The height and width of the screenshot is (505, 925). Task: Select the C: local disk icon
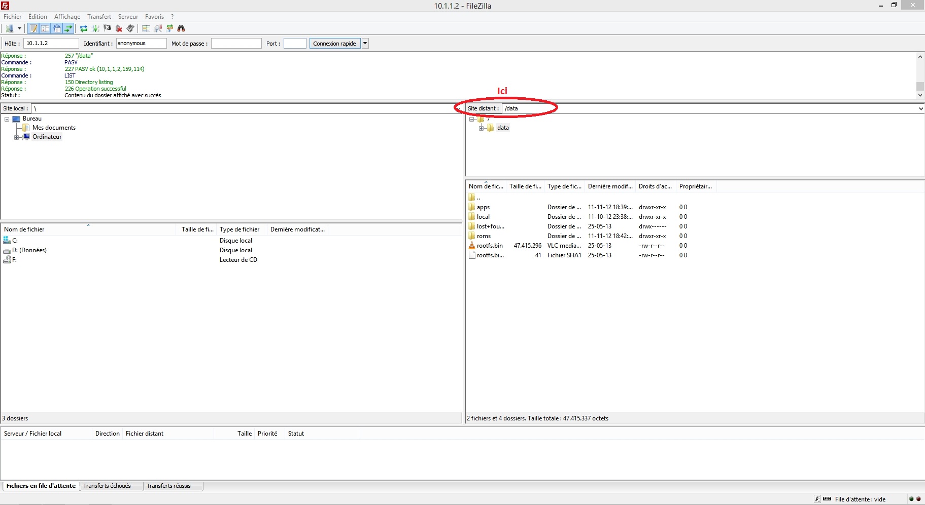tap(7, 241)
